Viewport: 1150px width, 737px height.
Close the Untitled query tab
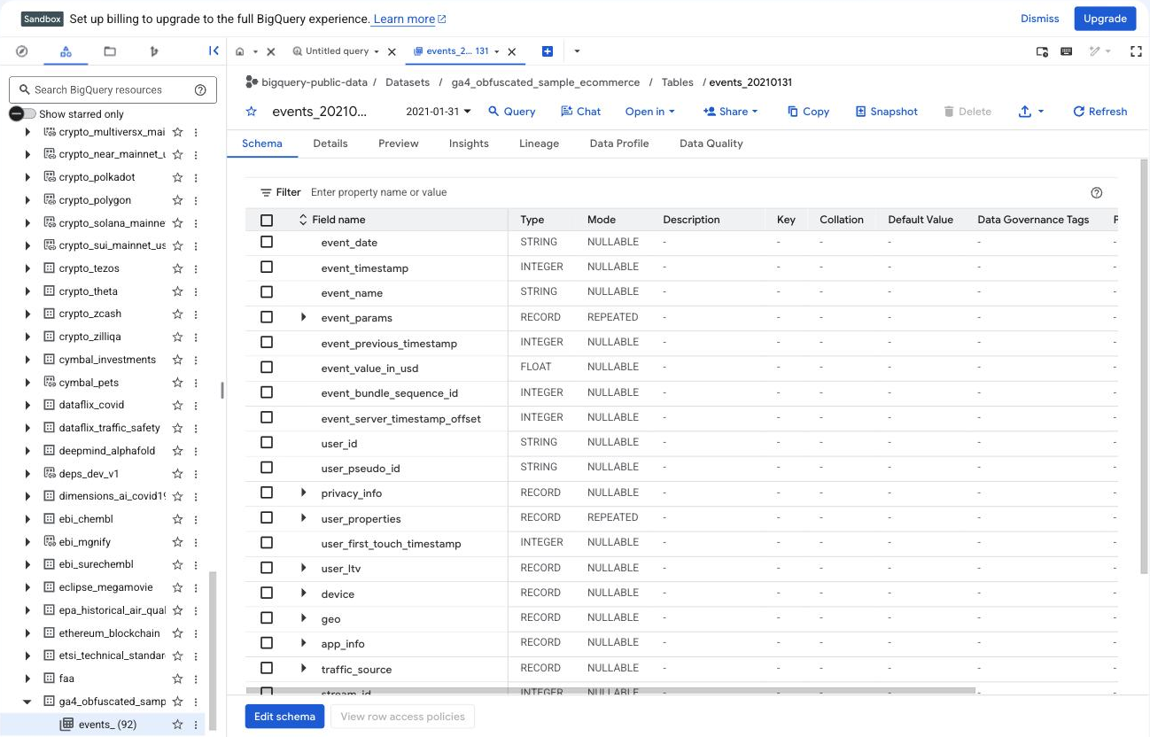pyautogui.click(x=392, y=52)
